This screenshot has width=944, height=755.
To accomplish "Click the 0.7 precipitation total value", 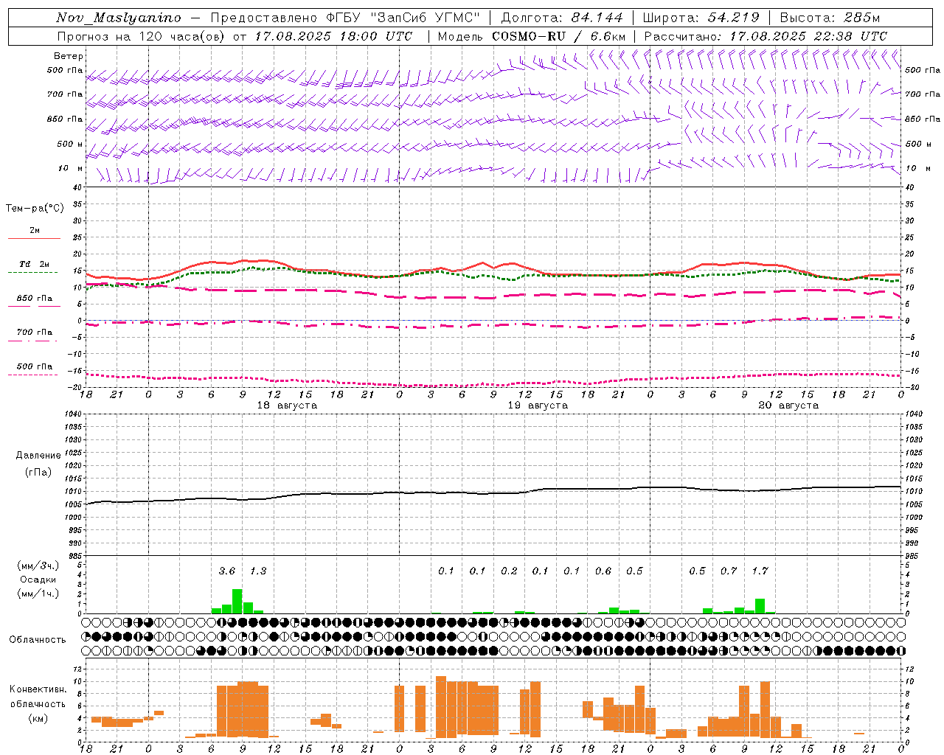I will 729,571.
